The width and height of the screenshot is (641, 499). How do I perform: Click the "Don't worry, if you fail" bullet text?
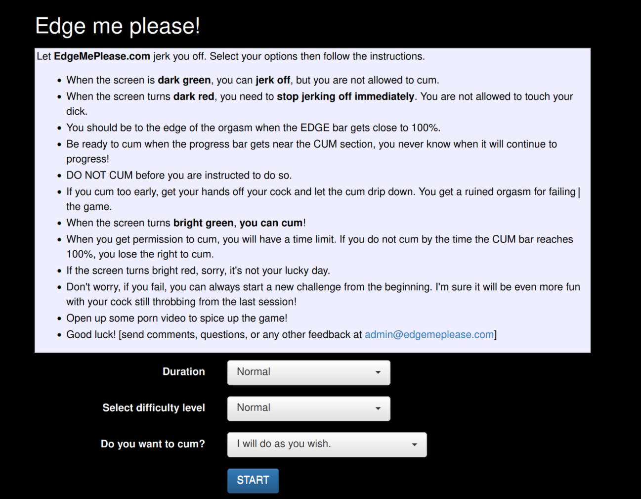[323, 294]
